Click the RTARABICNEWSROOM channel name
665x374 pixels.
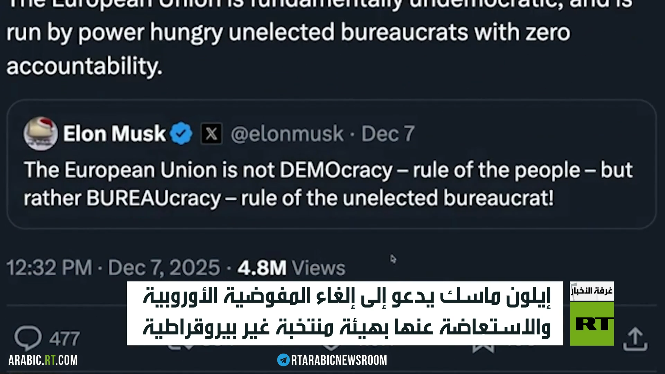click(x=339, y=360)
